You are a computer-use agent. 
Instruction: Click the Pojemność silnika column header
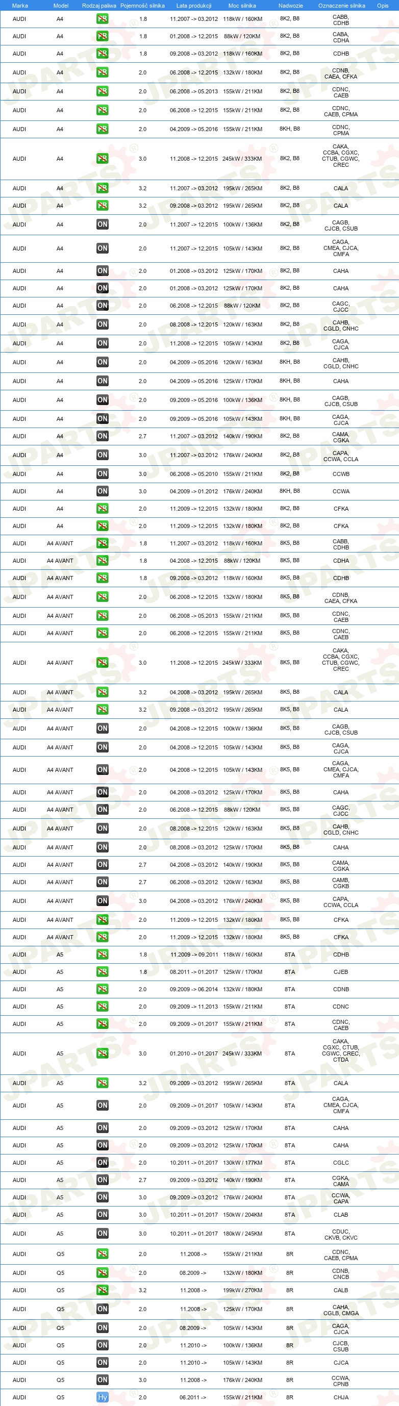point(142,6)
